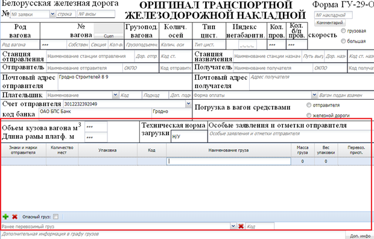
Task: Click the Наименование груза column header
Action: [x=229, y=150]
